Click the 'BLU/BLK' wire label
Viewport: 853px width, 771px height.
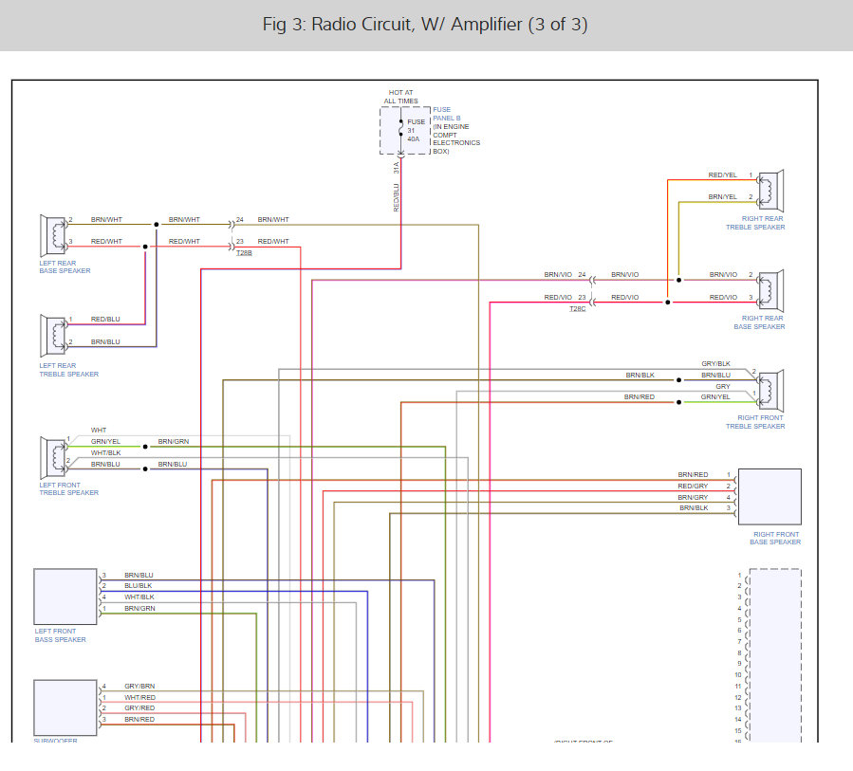(139, 585)
